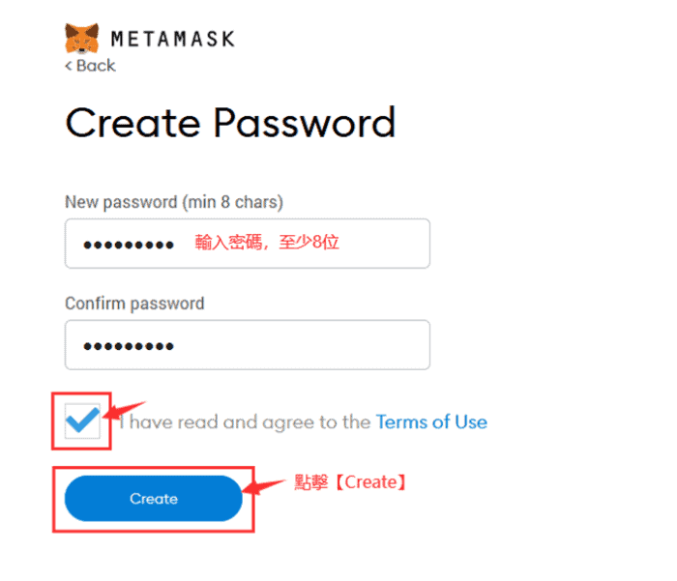The image size is (677, 581).
Task: Click the Create Password heading
Action: pyautogui.click(x=230, y=123)
